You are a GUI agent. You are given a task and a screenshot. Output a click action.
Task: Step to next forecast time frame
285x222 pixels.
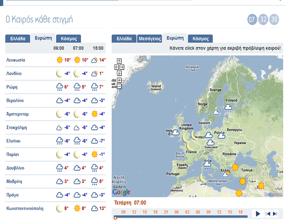275,214
